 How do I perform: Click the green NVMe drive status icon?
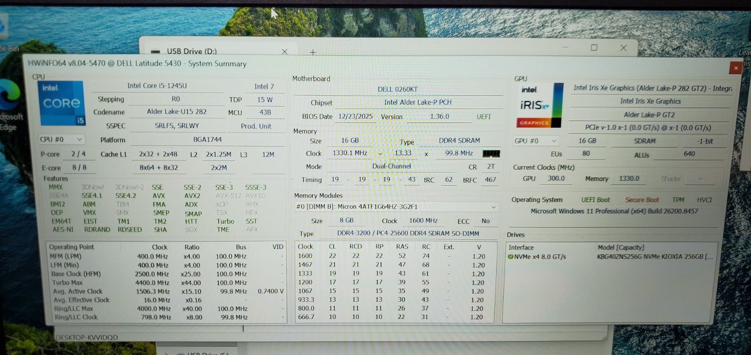[x=510, y=257]
